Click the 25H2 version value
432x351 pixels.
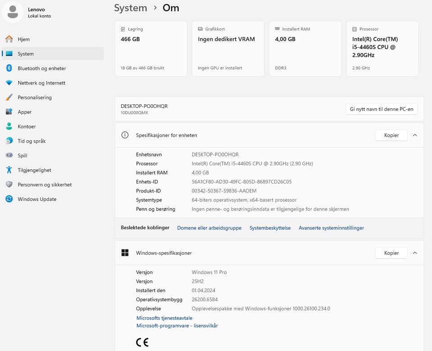(x=198, y=281)
